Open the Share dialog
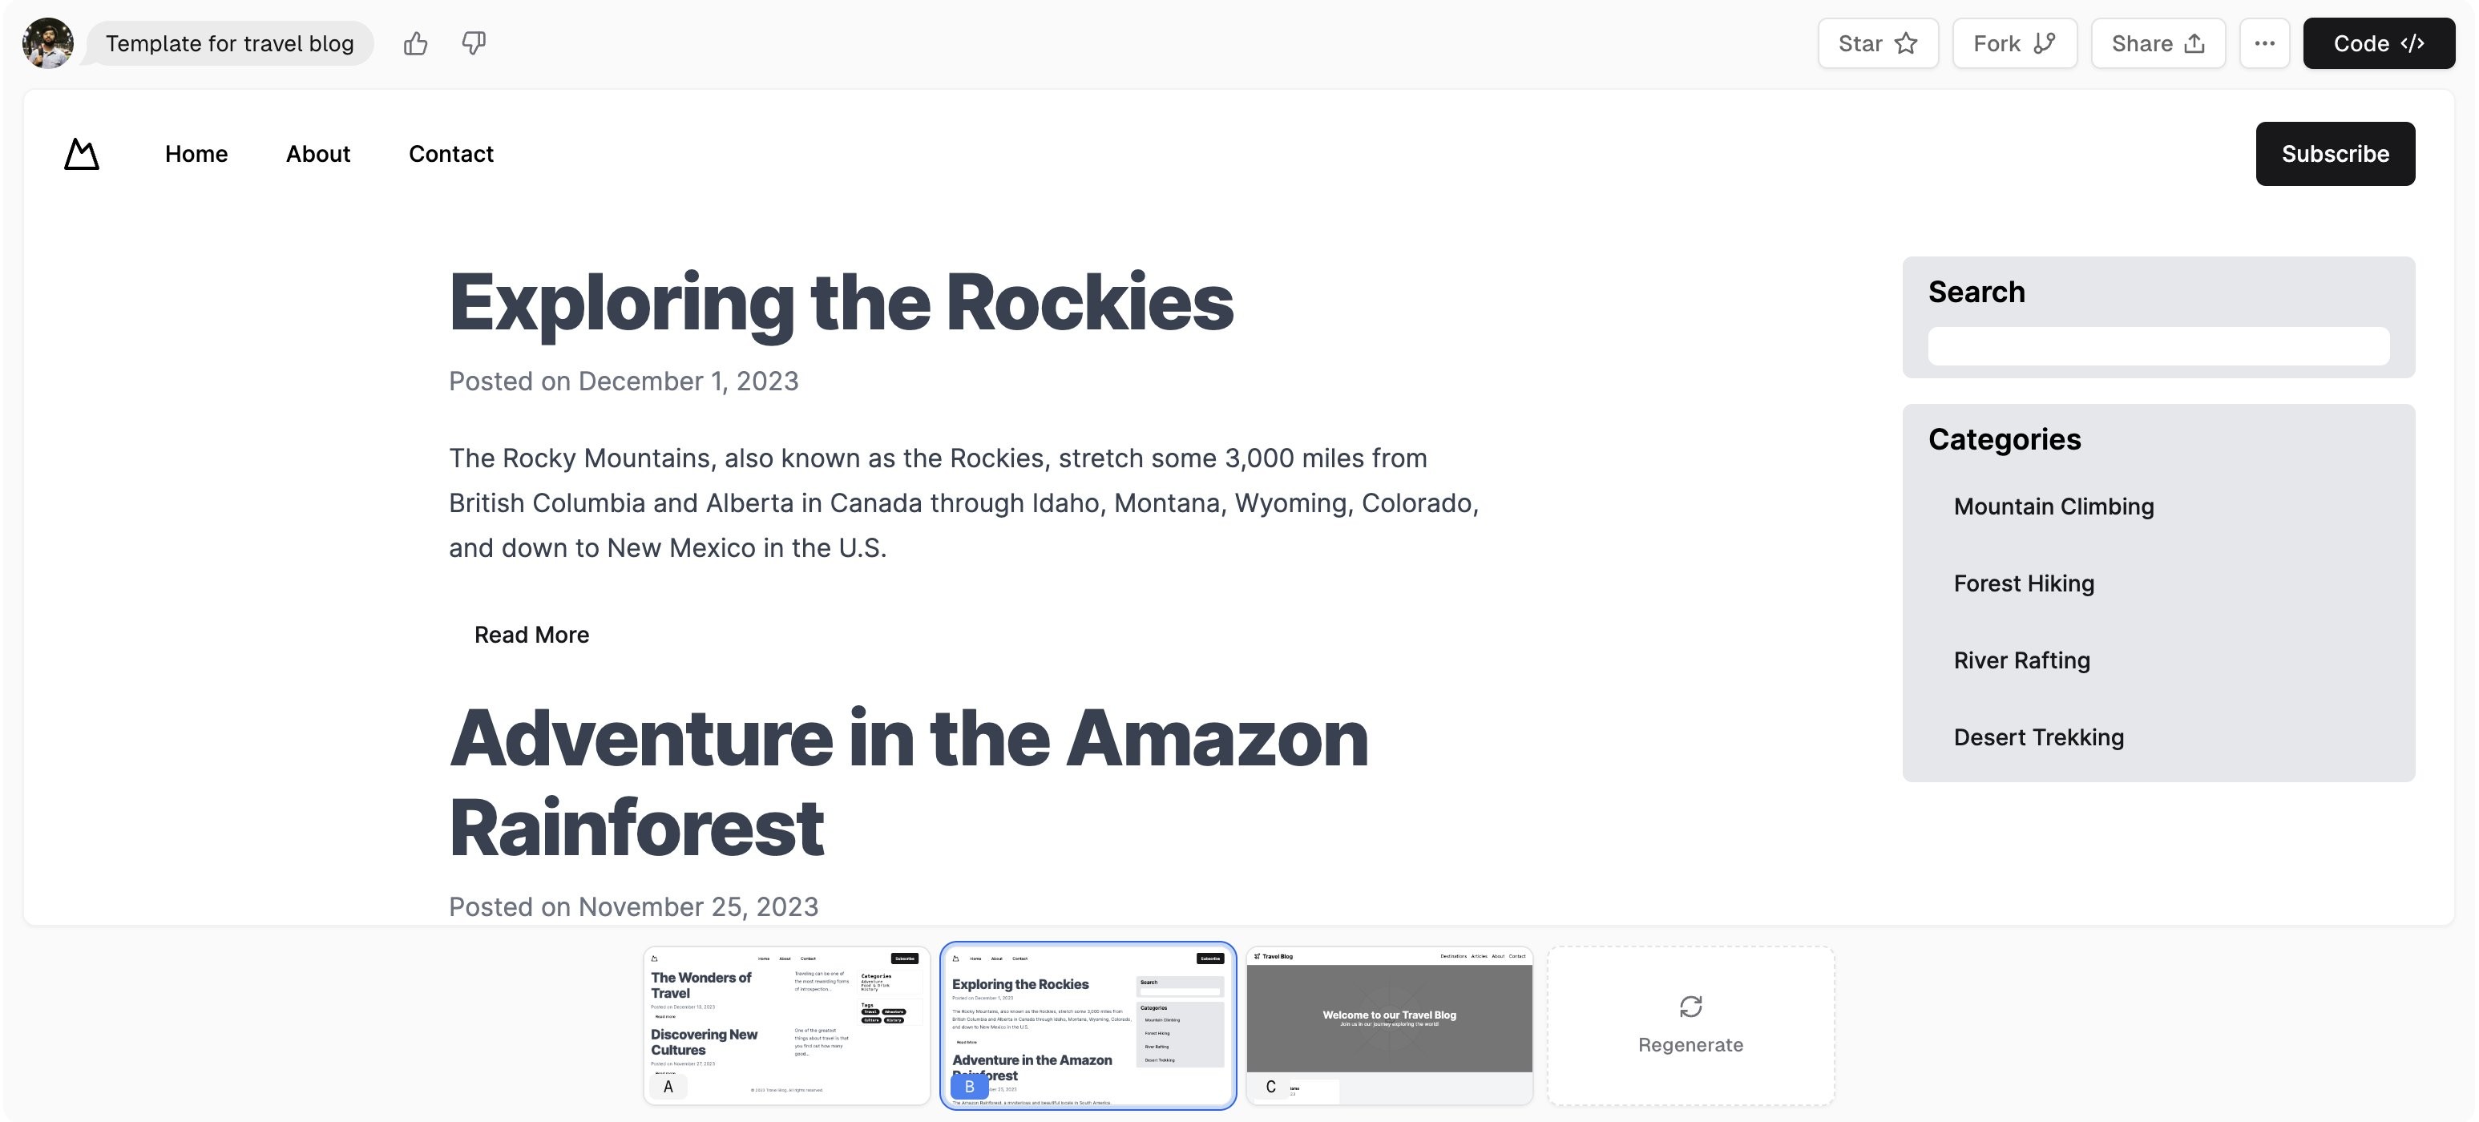This screenshot has width=2479, height=1122. (2158, 43)
